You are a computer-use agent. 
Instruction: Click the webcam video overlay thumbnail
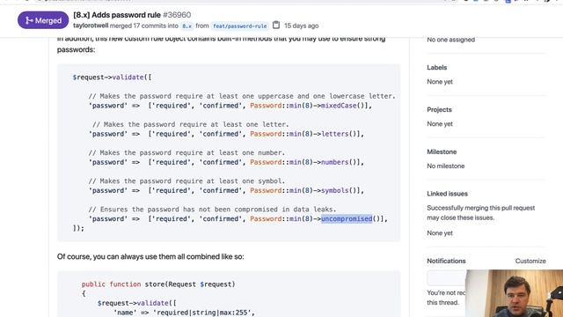(514, 293)
